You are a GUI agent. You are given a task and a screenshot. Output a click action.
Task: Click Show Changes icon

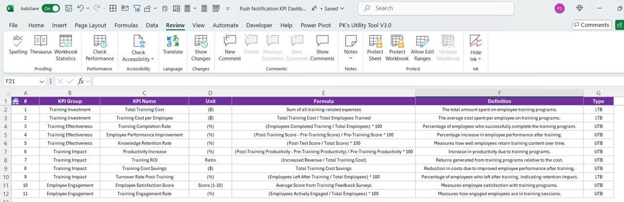201,42
